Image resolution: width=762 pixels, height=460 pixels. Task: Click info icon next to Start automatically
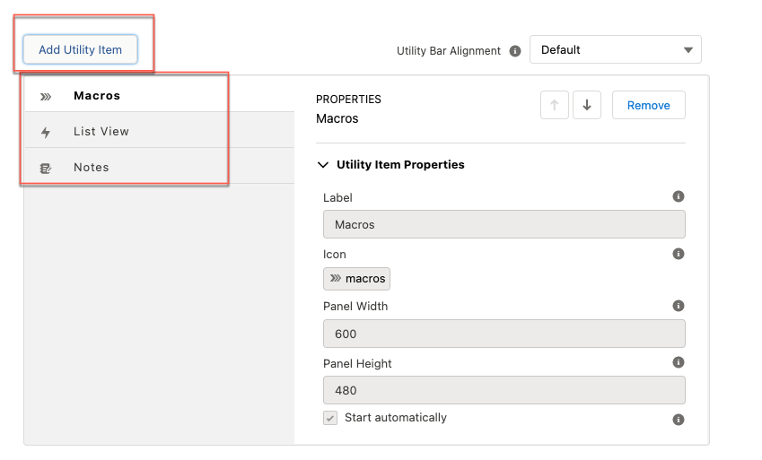tap(679, 419)
